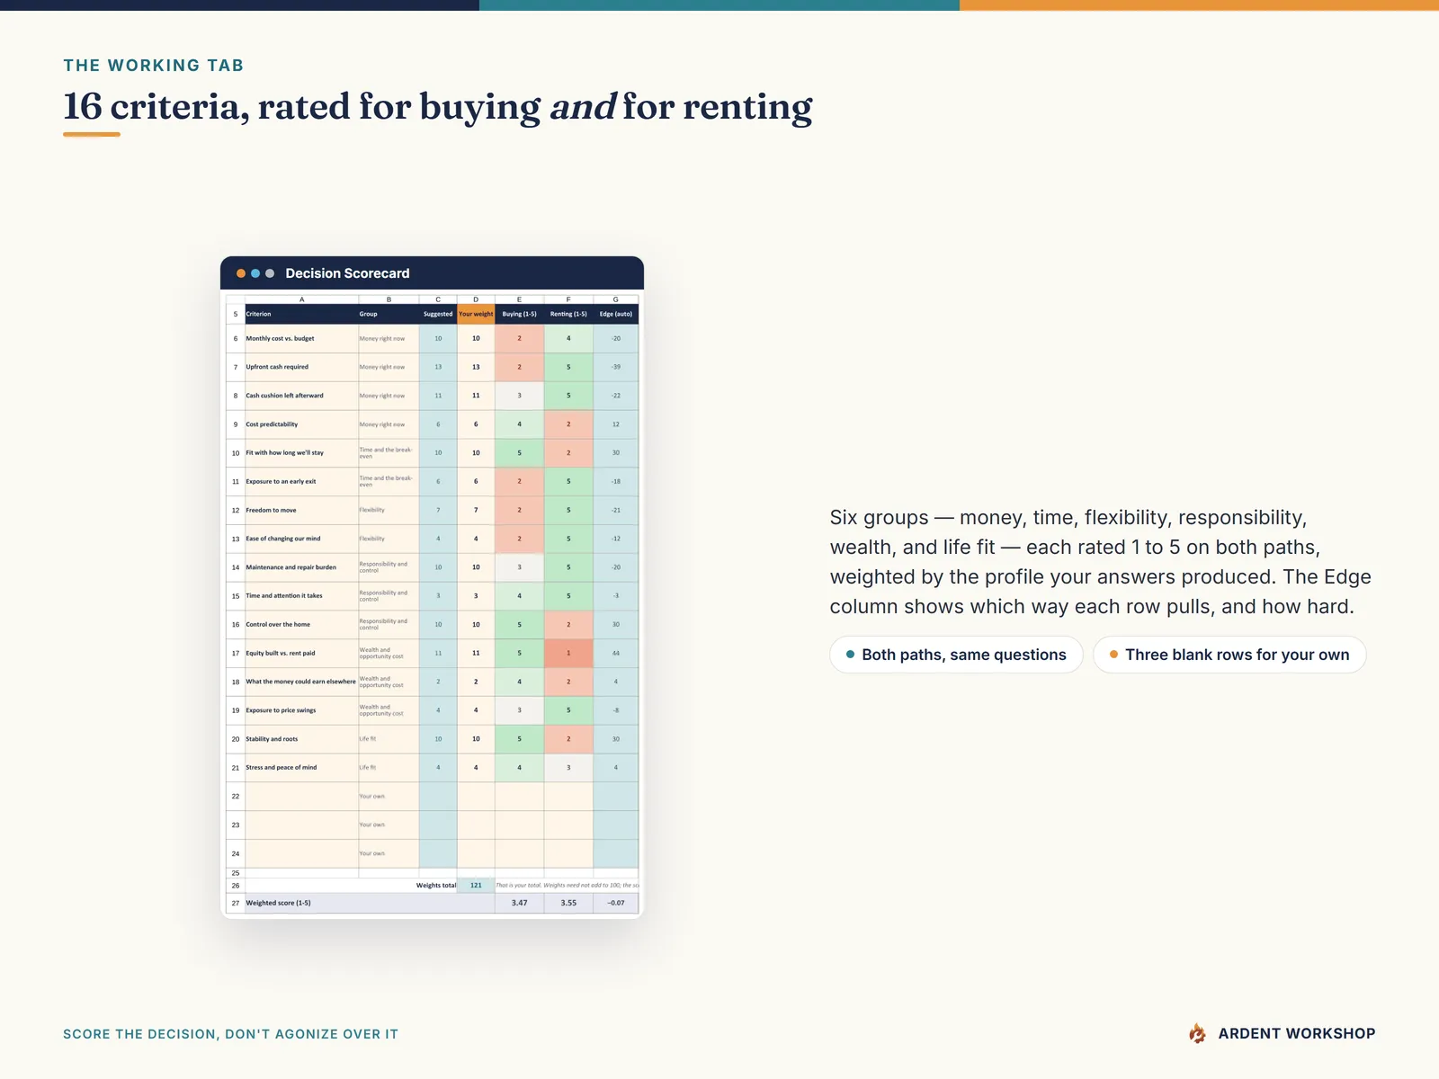Click the gray dot in the Decision Scorecard title bar
The width and height of the screenshot is (1439, 1079).
click(x=270, y=273)
